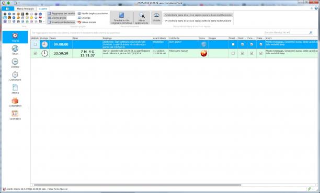
Task: Click the red globe icon in the 23:59:59 row
Action: pos(204,53)
